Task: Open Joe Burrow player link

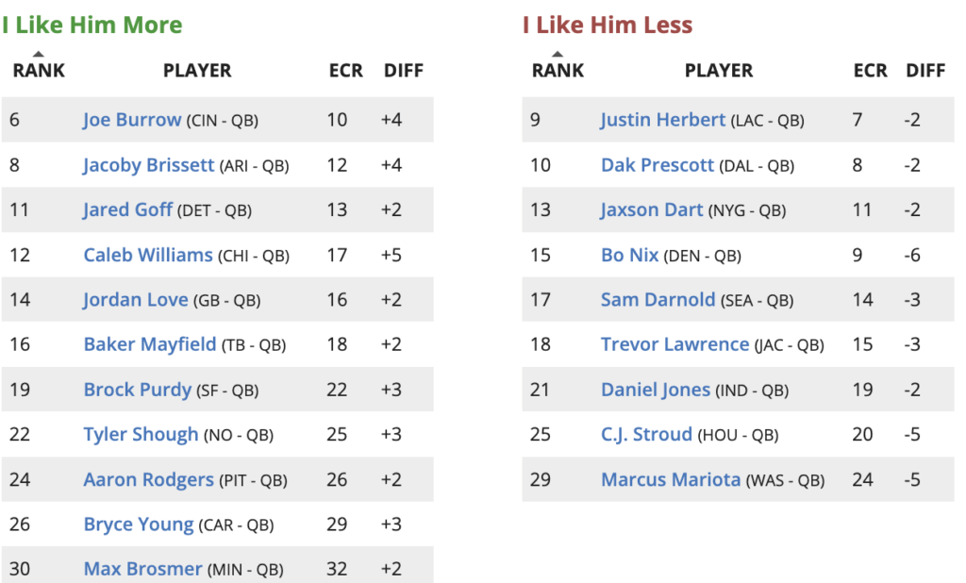Action: point(132,120)
